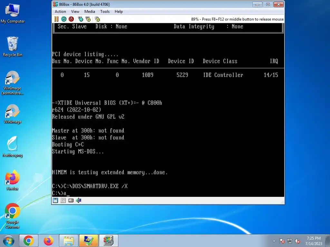
Task: Click the dotted CD-ROM status bar icon
Action: tap(63, 200)
